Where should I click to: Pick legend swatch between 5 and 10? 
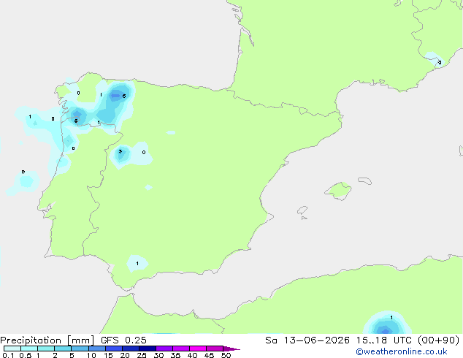[80, 349]
